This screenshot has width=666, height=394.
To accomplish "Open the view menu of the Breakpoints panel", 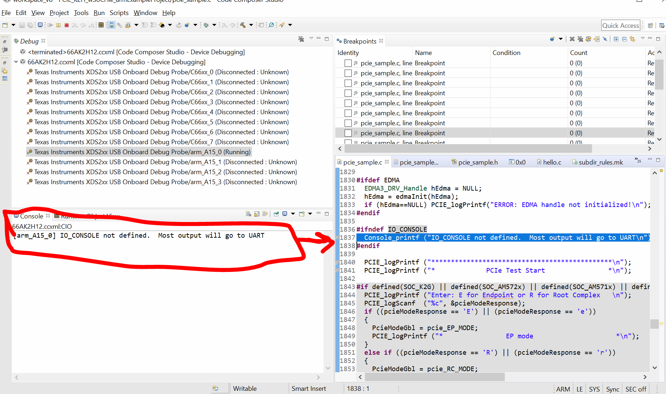I will pos(643,39).
